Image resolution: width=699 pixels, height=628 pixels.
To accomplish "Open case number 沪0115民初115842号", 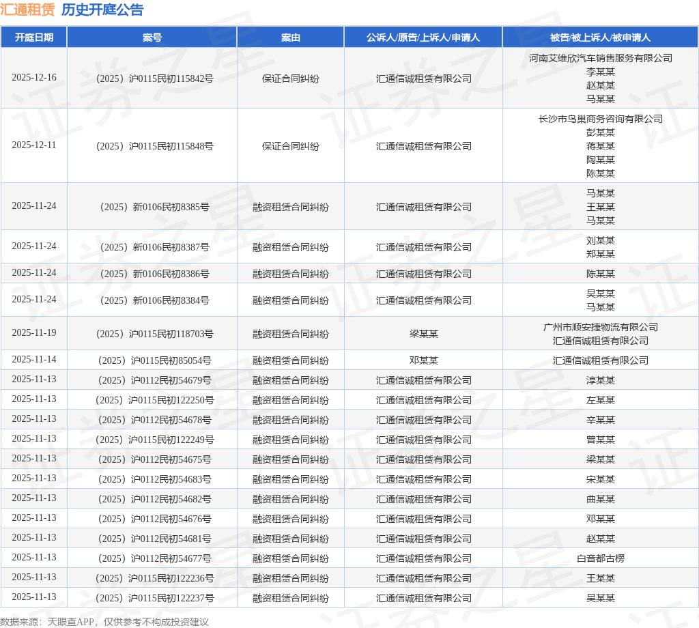I will [x=155, y=78].
